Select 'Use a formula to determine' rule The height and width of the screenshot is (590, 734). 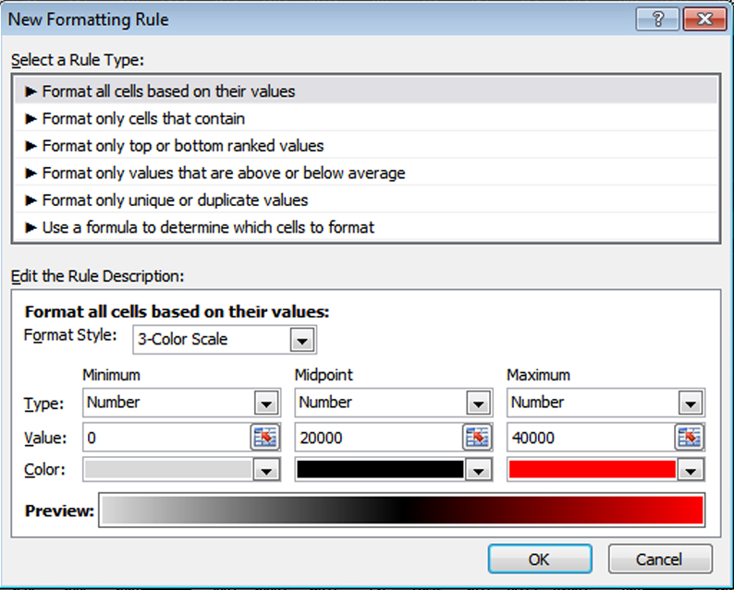(x=208, y=227)
